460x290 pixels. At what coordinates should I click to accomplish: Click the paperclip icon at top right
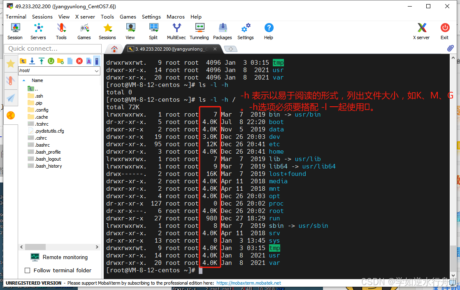coord(450,48)
